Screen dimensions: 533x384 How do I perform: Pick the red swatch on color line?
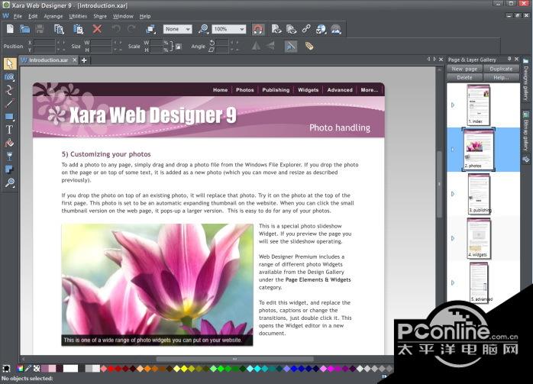coord(111,369)
